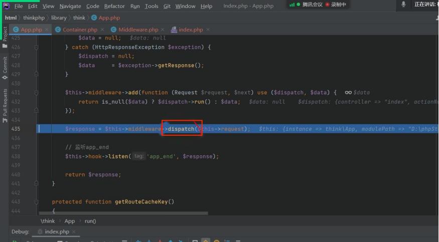Open the Help menu
Screen dimensions: 439x242
[206, 6]
